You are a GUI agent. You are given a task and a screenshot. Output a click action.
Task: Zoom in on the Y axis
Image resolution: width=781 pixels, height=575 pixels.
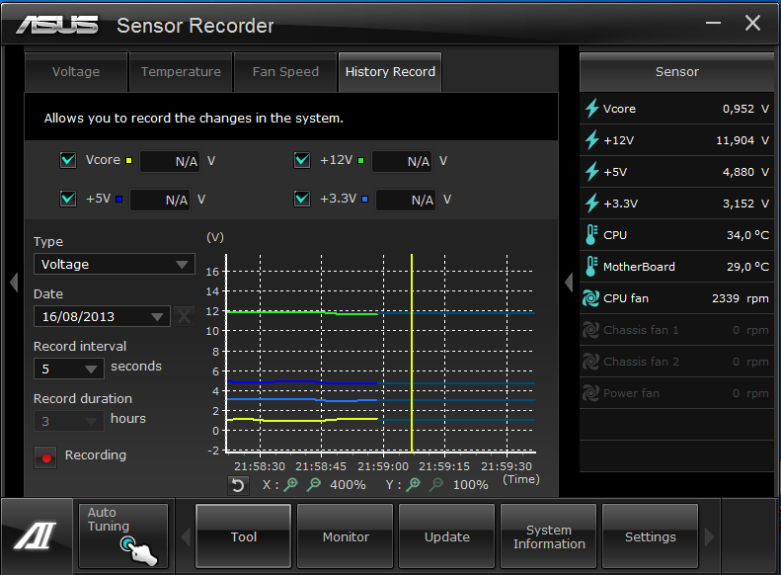pyautogui.click(x=414, y=484)
